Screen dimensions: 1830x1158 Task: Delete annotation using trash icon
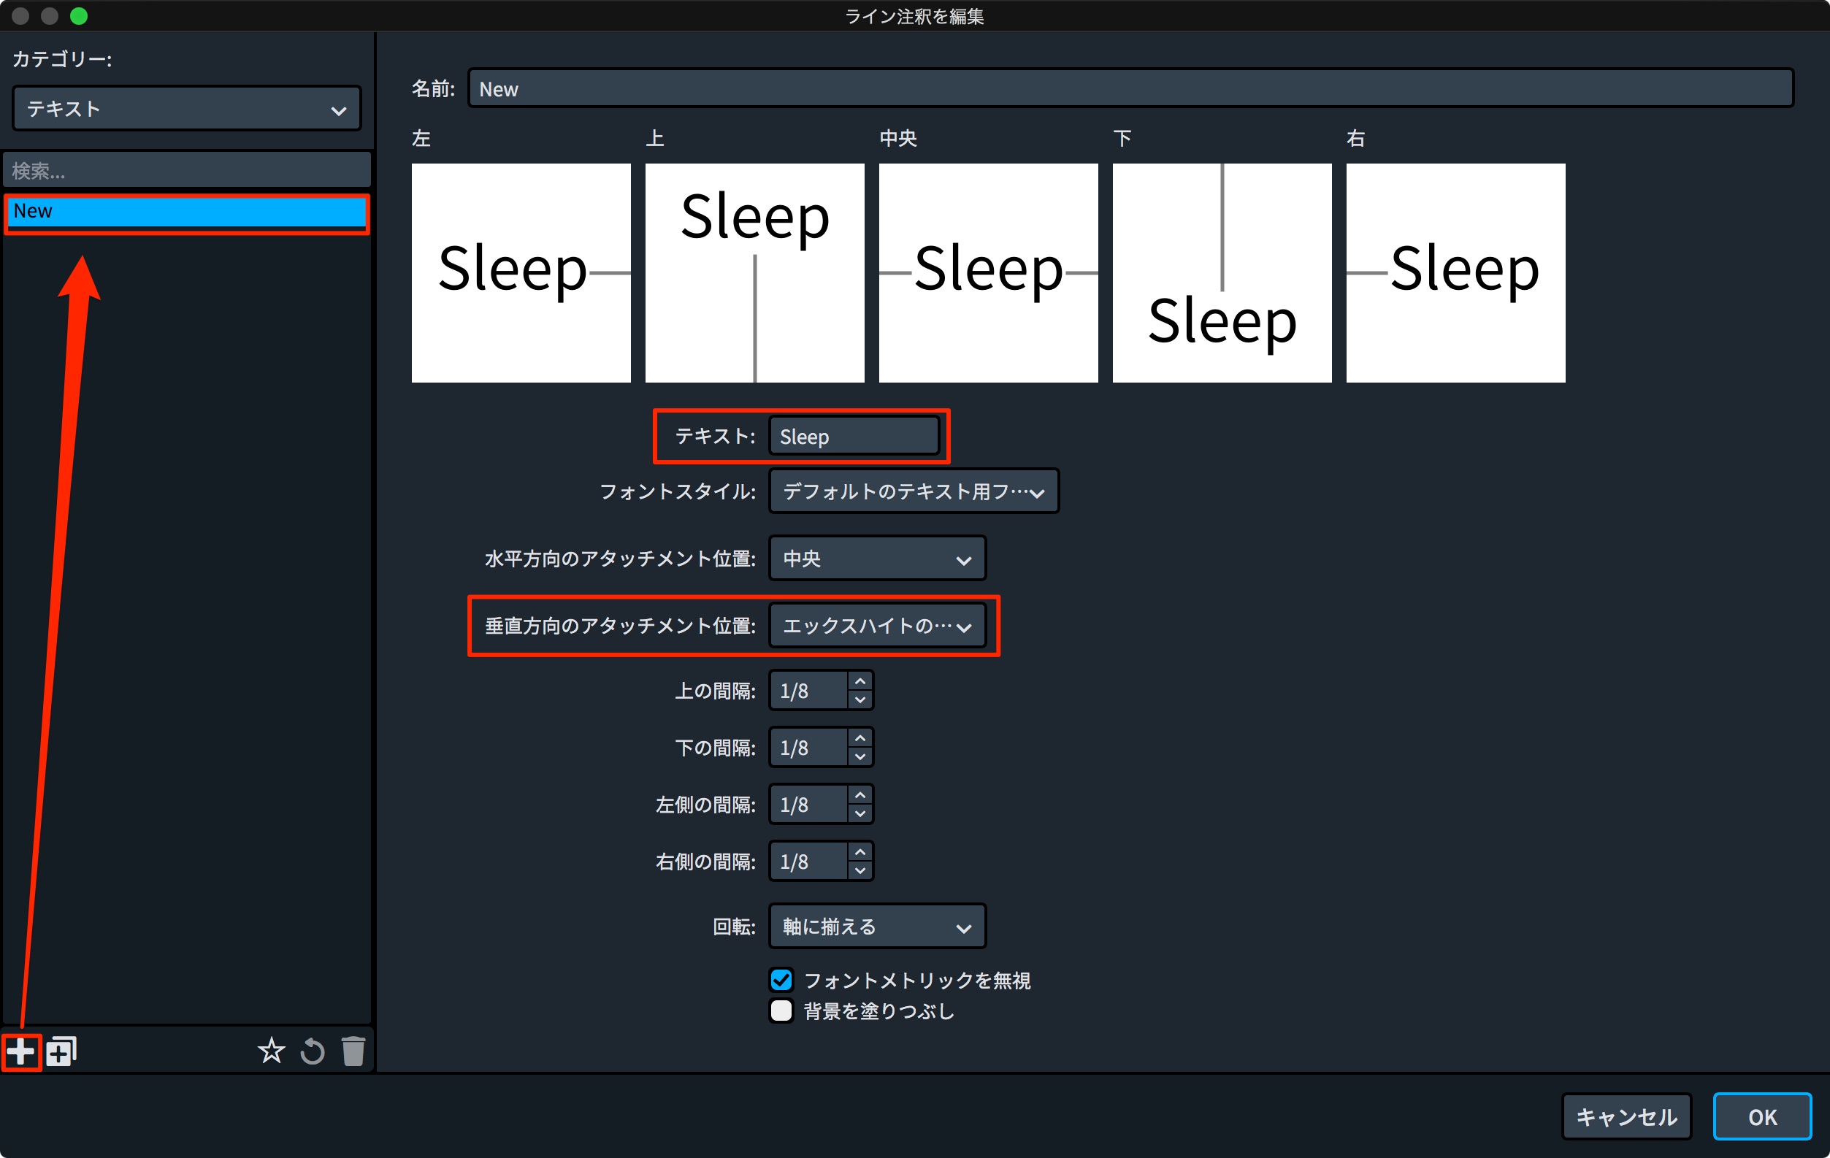point(353,1051)
